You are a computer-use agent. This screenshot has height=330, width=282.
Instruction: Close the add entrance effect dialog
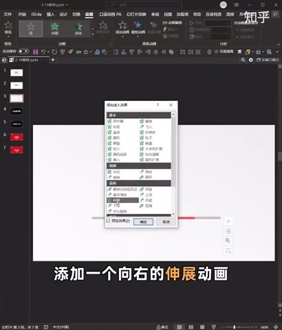pyautogui.click(x=171, y=105)
